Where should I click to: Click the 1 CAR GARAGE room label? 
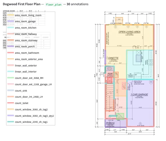click(x=139, y=94)
